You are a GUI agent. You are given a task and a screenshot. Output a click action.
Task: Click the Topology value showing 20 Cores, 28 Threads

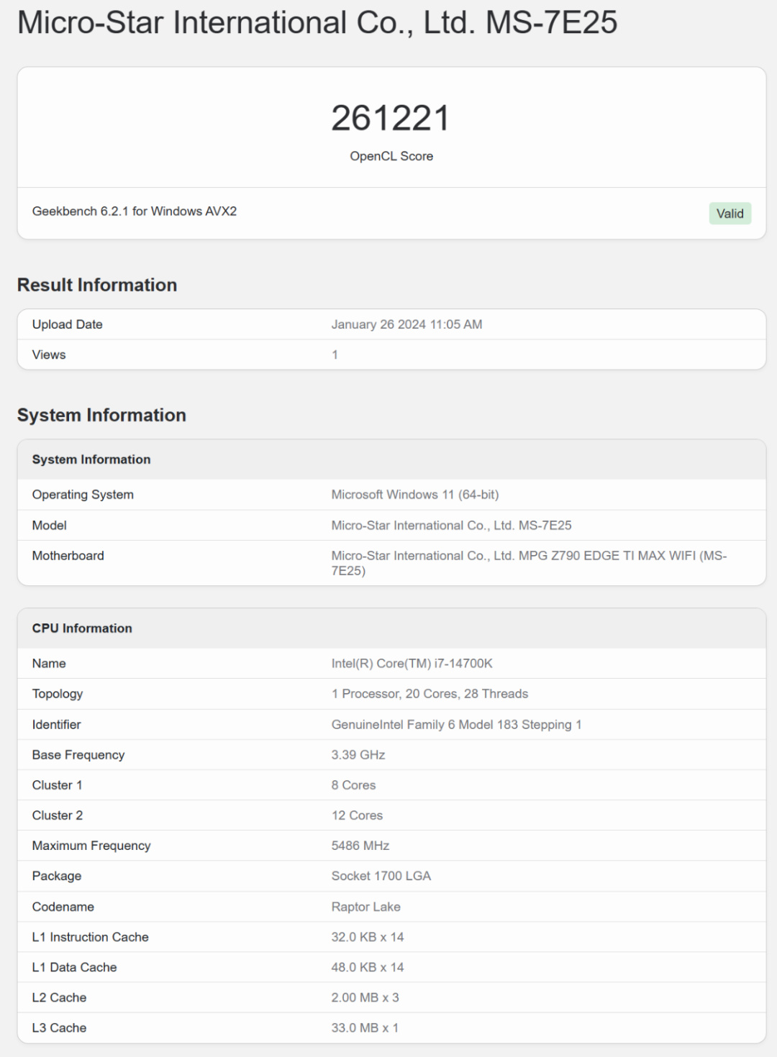(x=430, y=694)
